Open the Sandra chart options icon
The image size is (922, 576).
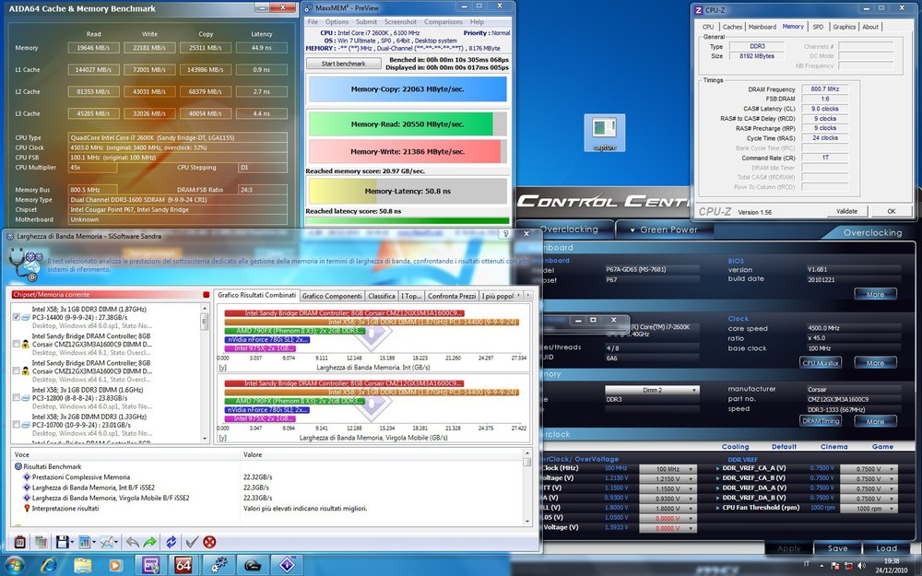(x=85, y=542)
